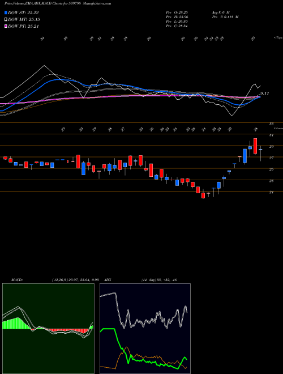The image size is (283, 374).
Task: Click the tall red candlestick at chart high
Action: tap(255, 146)
